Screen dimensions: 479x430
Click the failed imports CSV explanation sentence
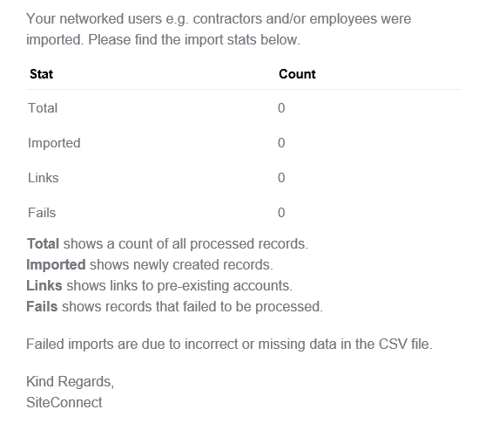pyautogui.click(x=229, y=344)
